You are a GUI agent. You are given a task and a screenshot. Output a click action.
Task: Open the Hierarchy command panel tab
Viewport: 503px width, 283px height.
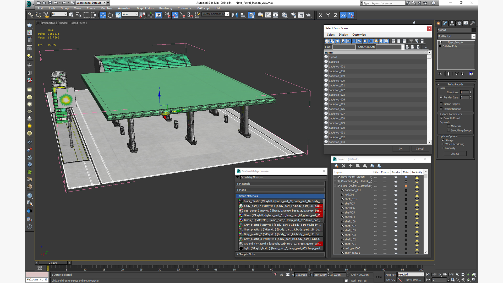point(452,23)
